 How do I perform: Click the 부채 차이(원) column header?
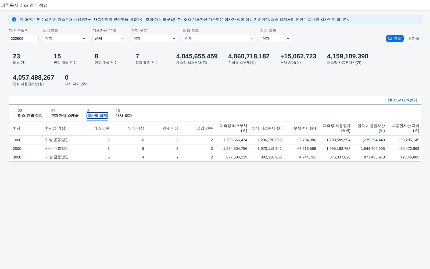coord(305,128)
